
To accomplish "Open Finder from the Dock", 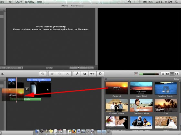I will (x=37, y=131).
